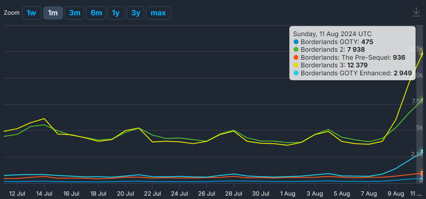
Task: Click the orange Pre-Sequel square end marker
Action: click(x=423, y=173)
